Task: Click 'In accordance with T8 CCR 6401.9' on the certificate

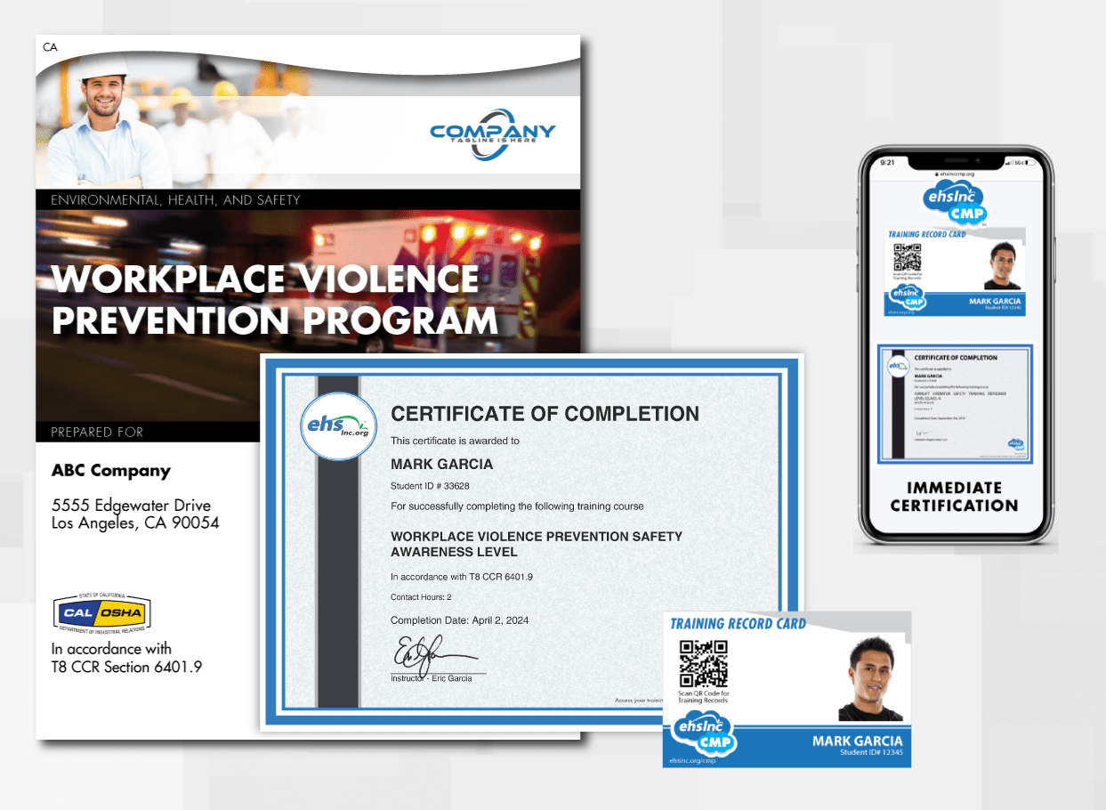Action: click(462, 577)
